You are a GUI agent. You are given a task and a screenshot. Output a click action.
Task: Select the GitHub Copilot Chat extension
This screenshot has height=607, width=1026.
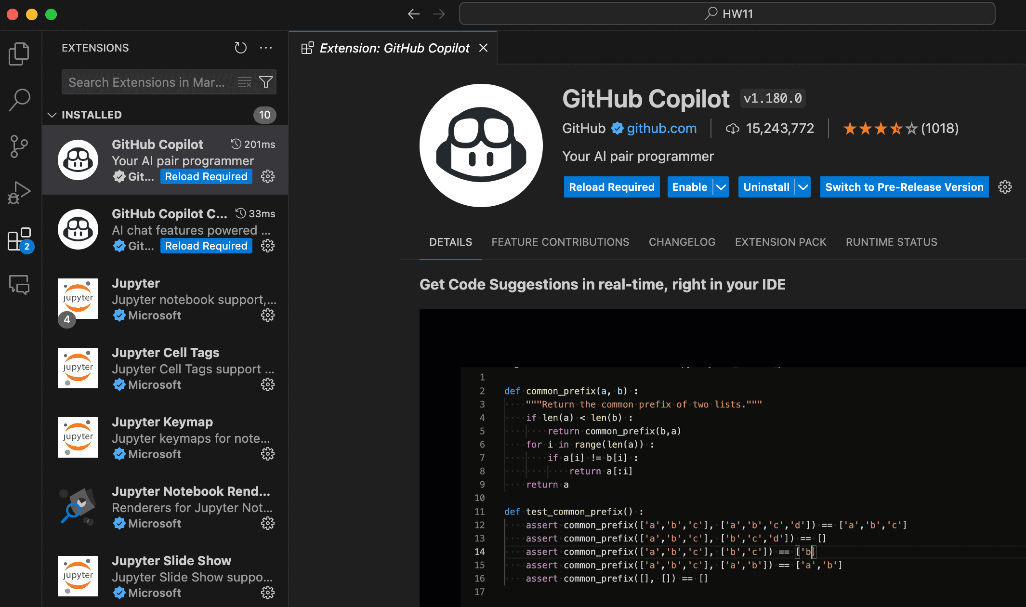click(165, 229)
